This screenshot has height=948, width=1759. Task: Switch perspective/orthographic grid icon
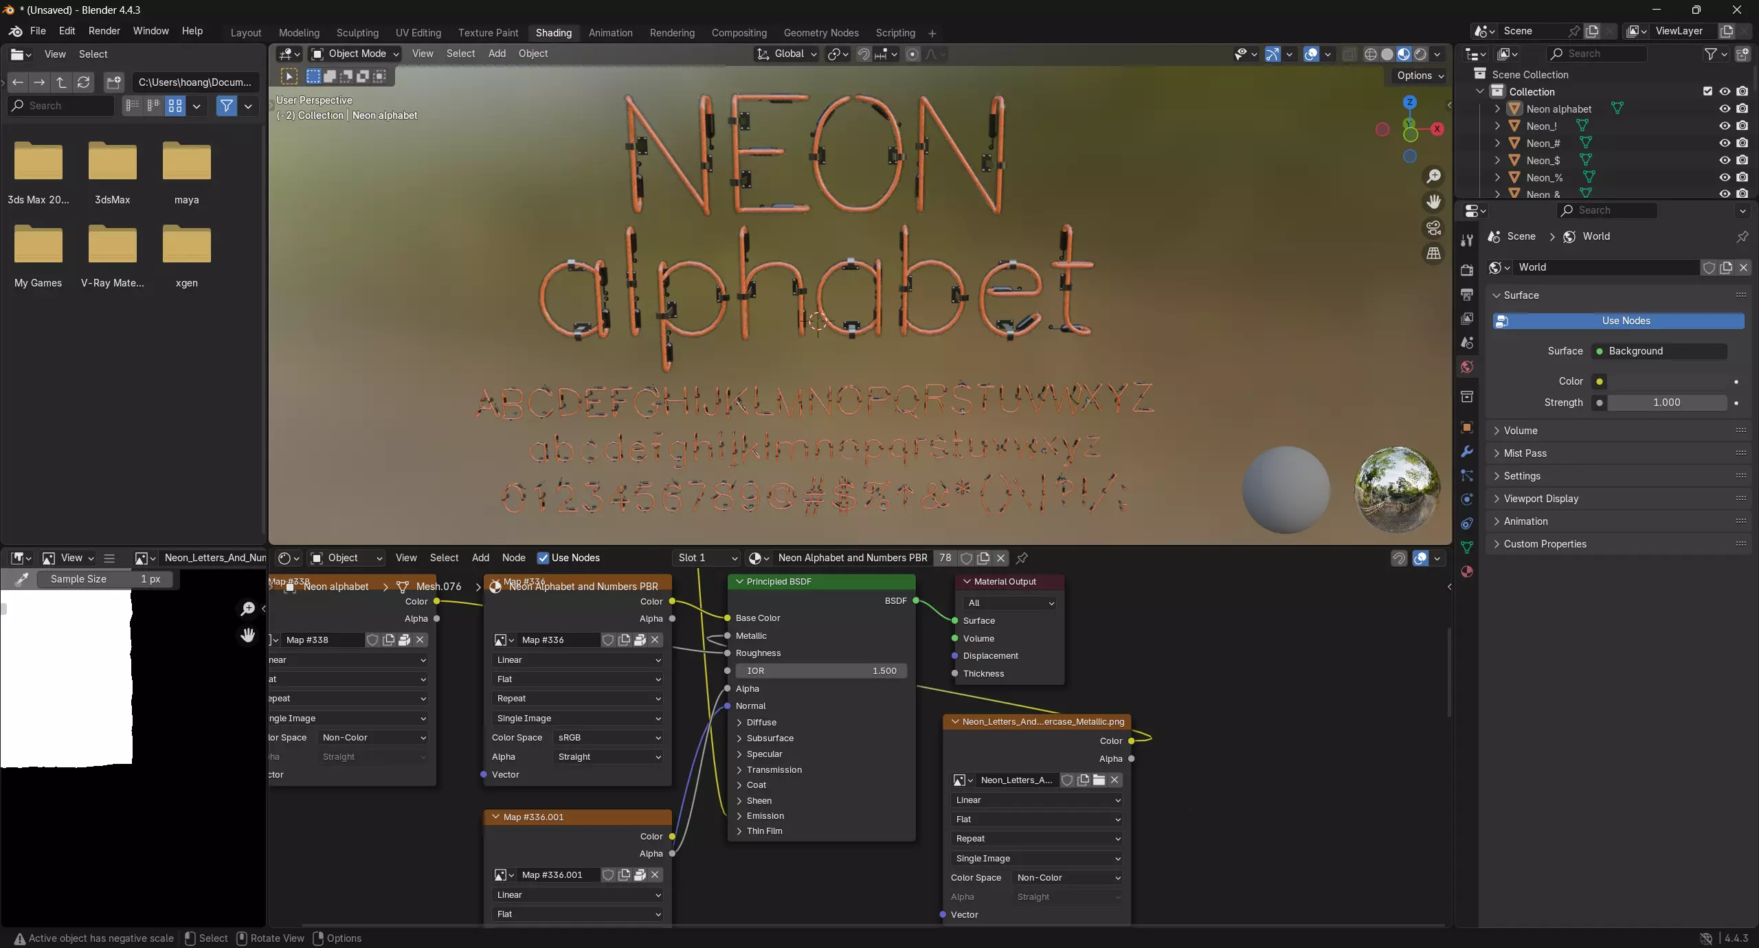pyautogui.click(x=1433, y=253)
